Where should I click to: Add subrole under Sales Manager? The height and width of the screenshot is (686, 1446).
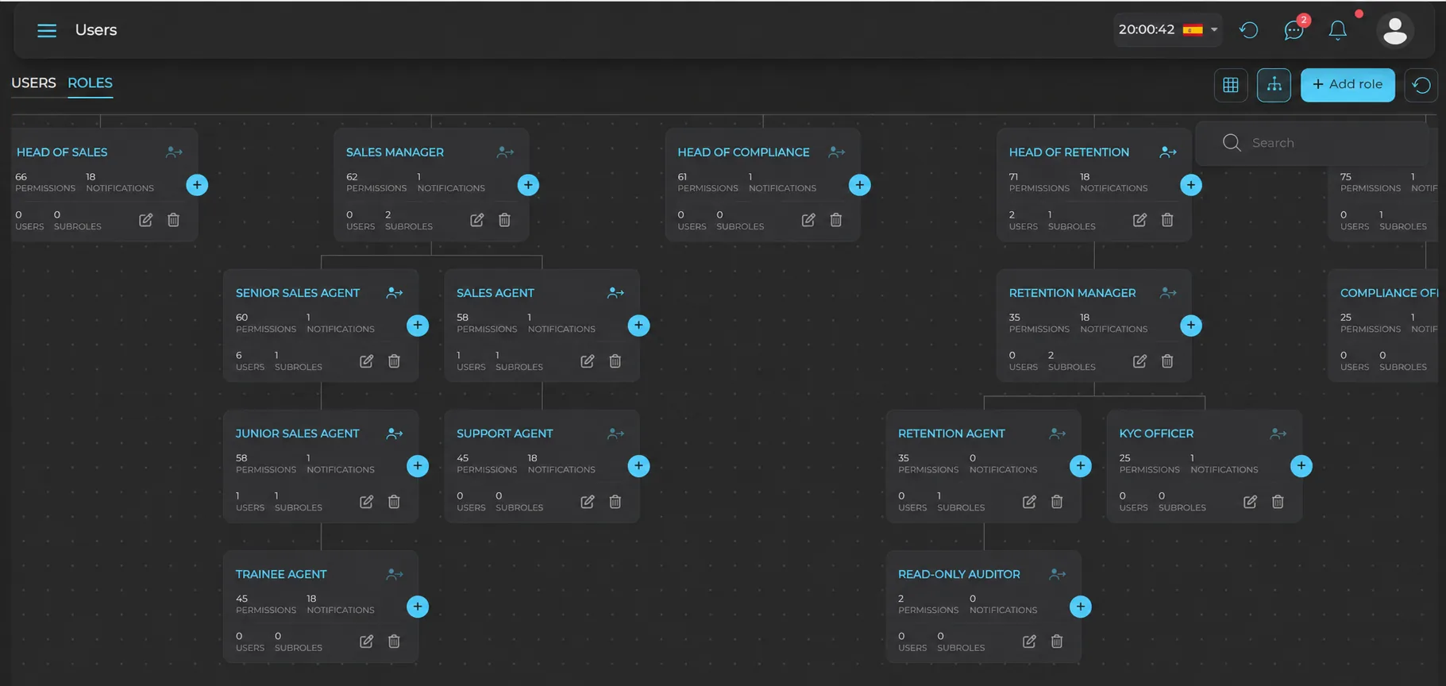click(528, 185)
